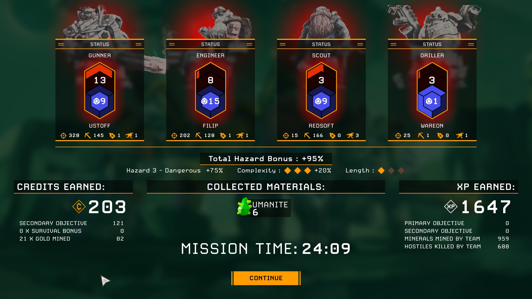Click the third Complexity diamond indicator
Screen dimensions: 532x299
click(x=308, y=171)
